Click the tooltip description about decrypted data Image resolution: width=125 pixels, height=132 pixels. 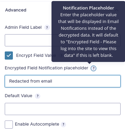pos(88,35)
